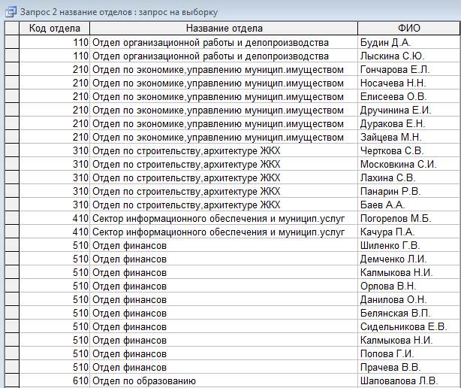This screenshot has width=461, height=388.
Task: Click the name cell 'Шиленко Г.В.'
Action: [x=409, y=246]
